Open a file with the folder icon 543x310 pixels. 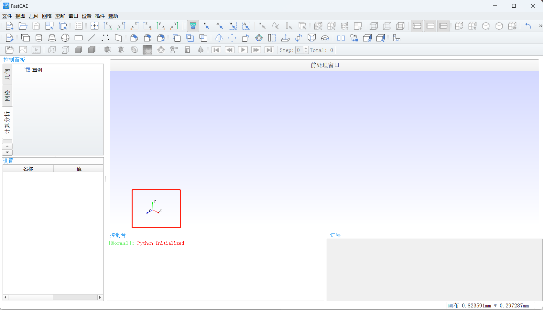(x=23, y=26)
